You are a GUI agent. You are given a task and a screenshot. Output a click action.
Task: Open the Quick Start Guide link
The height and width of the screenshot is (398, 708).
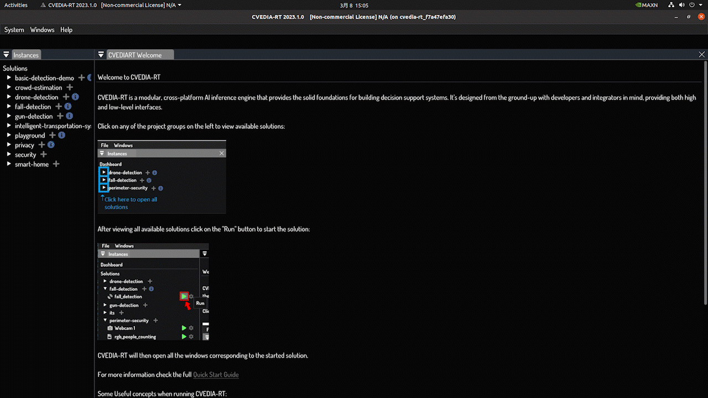click(x=216, y=374)
